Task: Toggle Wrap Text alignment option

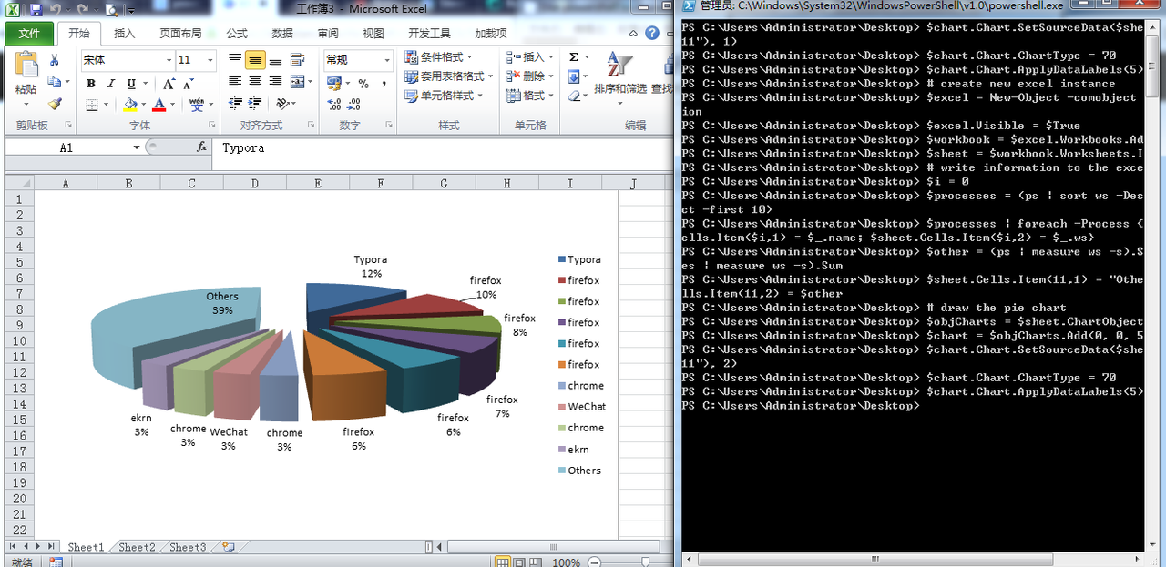Action: [297, 59]
